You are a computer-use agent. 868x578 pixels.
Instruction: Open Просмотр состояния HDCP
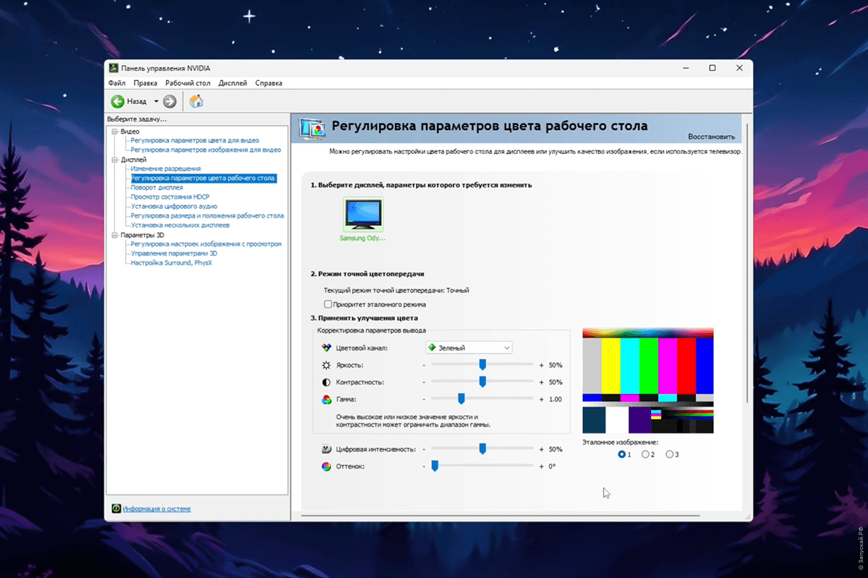coord(170,197)
